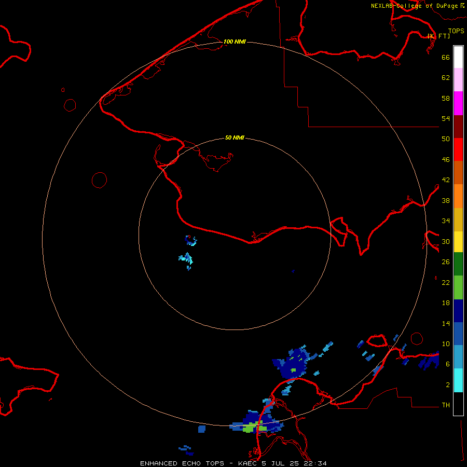The image size is (467, 467).
Task: Click the light blue legend band
Action: click(x=458, y=357)
